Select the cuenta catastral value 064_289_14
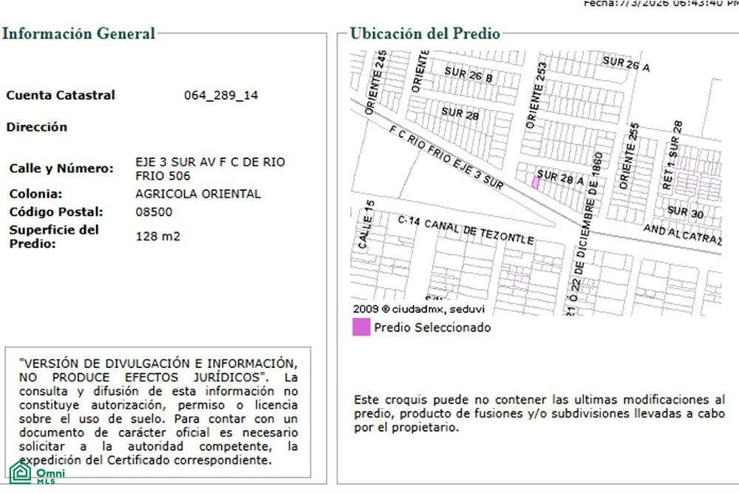Image resolution: width=739 pixels, height=493 pixels. coord(221,95)
